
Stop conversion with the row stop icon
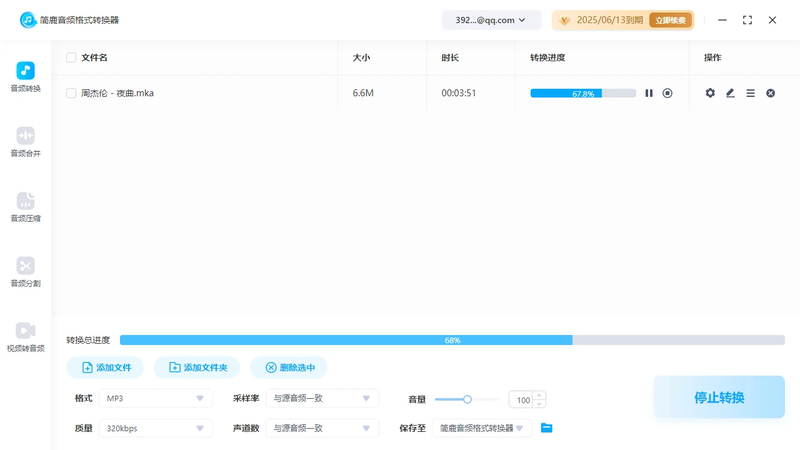point(667,93)
